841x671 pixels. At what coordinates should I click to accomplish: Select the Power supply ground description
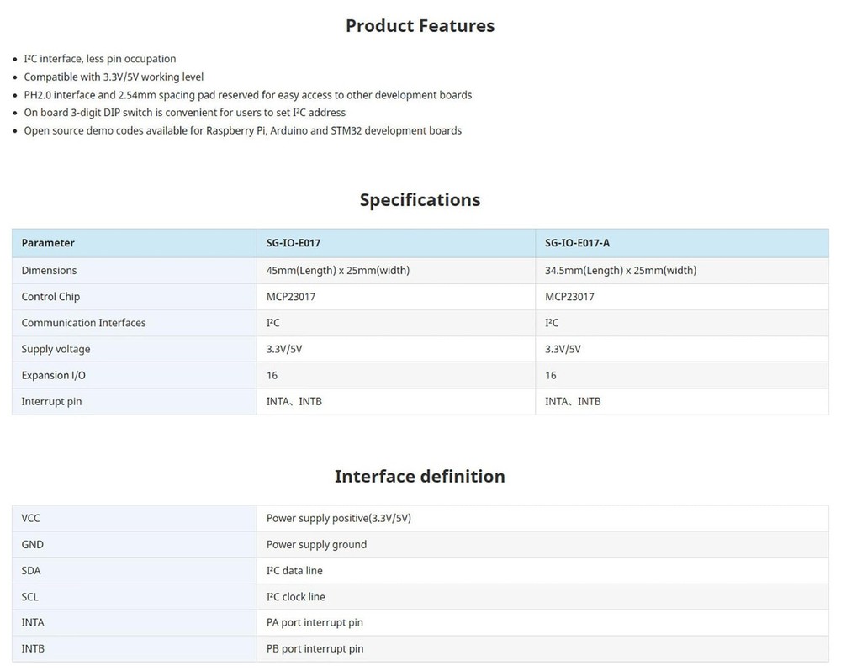pyautogui.click(x=316, y=544)
